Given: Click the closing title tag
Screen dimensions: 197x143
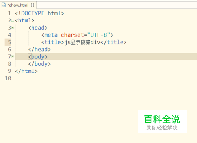Looking at the screenshot, I should click(x=113, y=42).
